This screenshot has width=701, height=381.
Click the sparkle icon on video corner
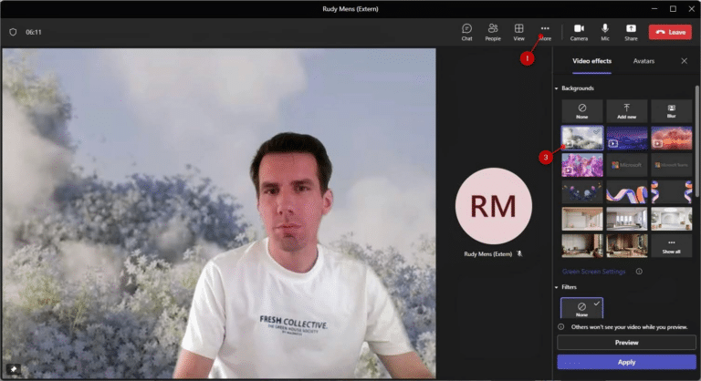point(14,369)
